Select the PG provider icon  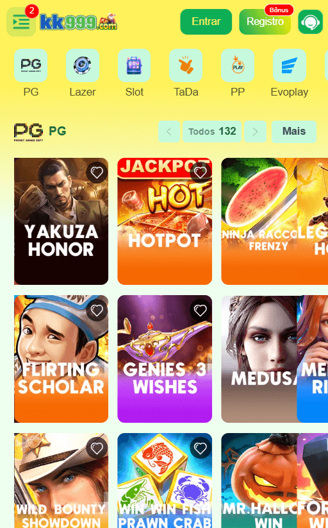coord(31,65)
